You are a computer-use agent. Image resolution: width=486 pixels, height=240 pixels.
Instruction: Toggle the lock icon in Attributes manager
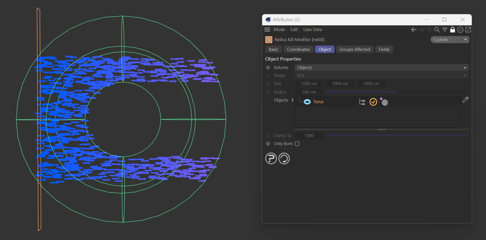453,30
